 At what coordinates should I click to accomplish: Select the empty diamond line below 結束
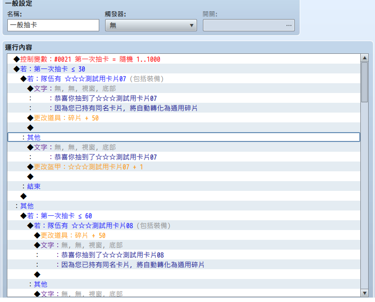click(184, 196)
